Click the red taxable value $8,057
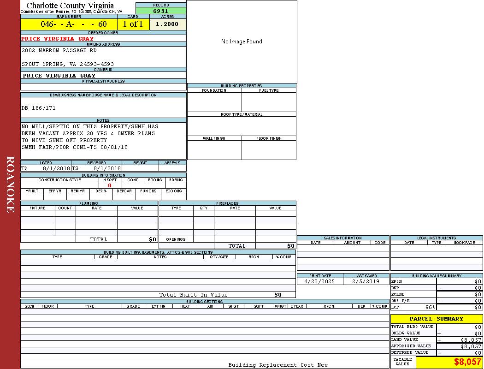 click(x=467, y=362)
